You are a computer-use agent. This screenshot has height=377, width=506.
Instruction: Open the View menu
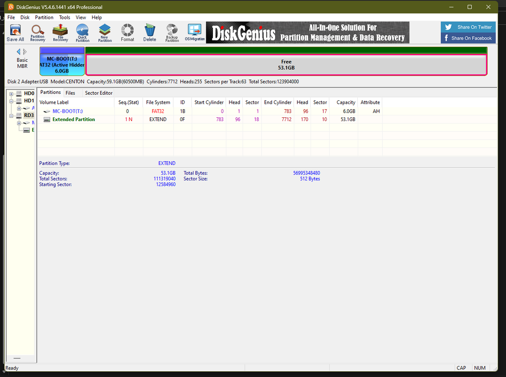click(81, 17)
